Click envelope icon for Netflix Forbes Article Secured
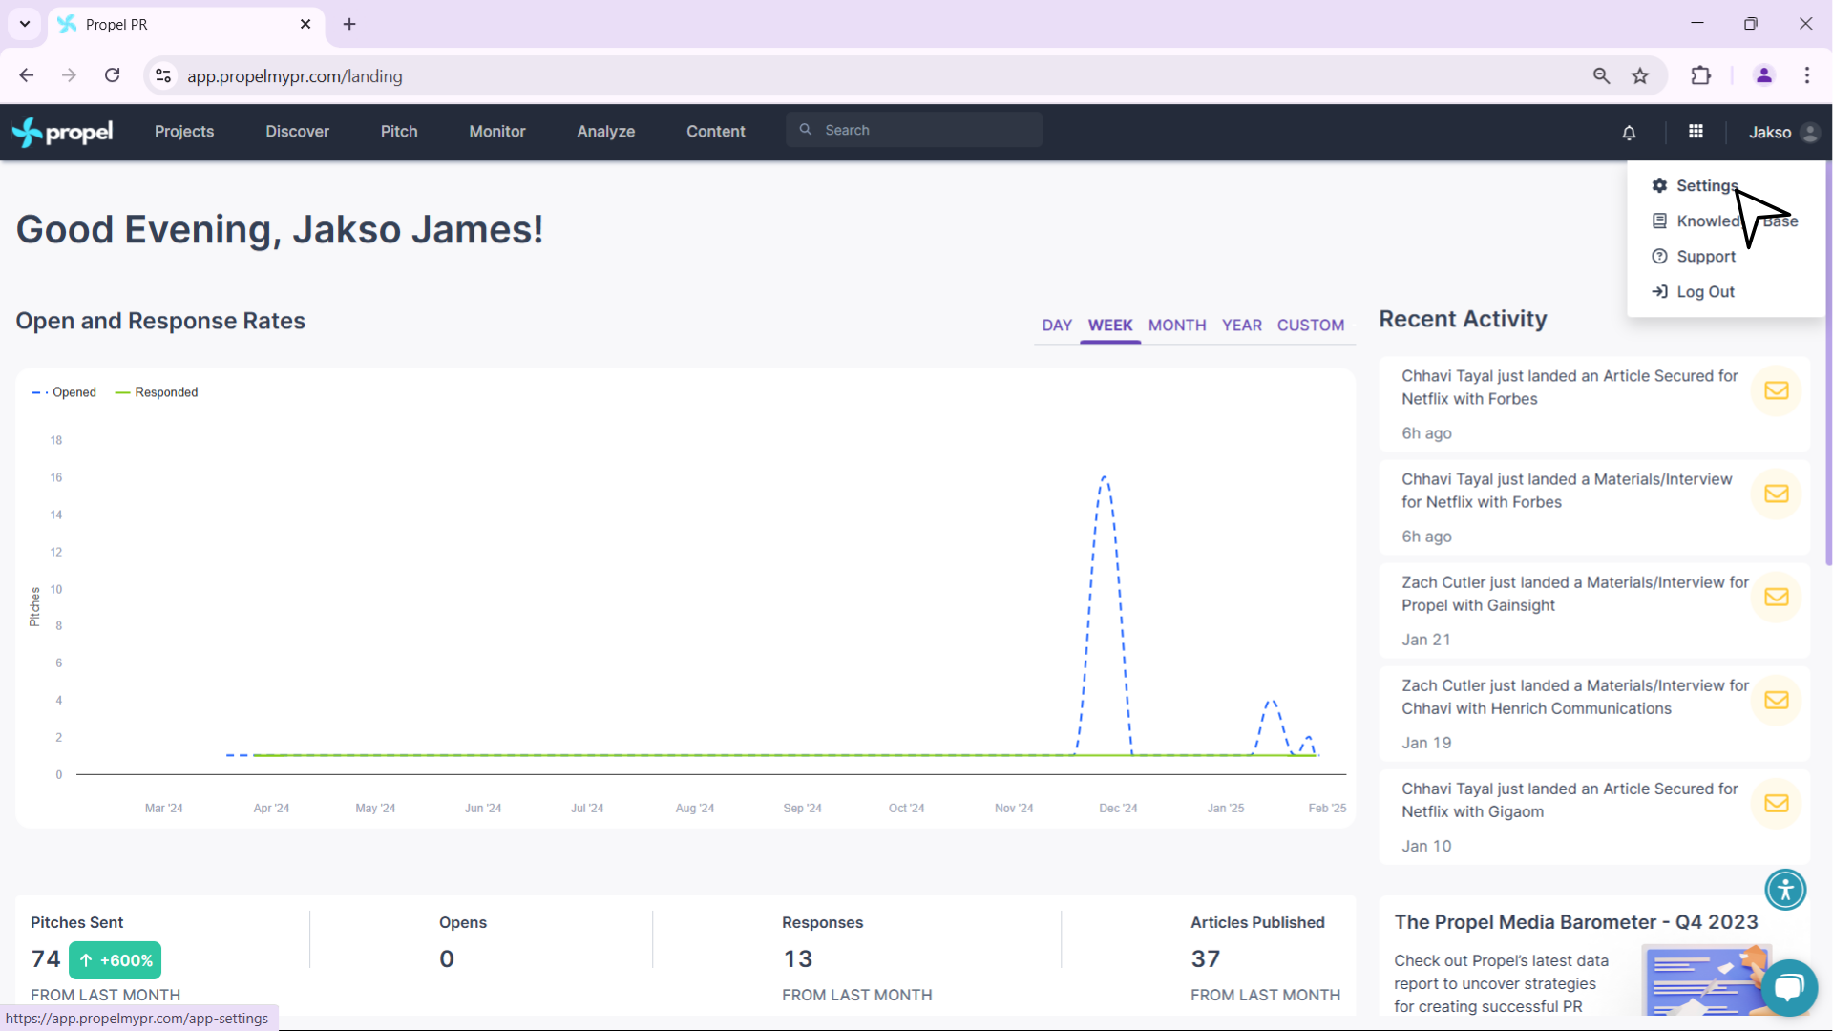 click(1776, 390)
